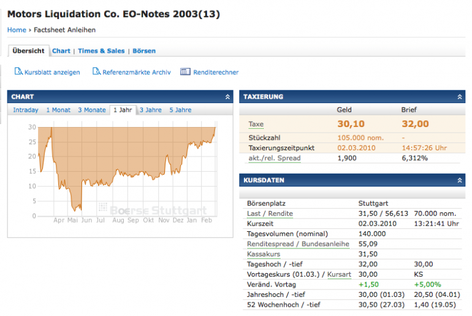Open the Taxe link
472x316 pixels.
coord(256,125)
